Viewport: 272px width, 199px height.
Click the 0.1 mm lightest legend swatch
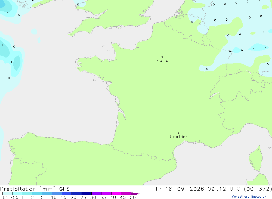tap(7, 194)
